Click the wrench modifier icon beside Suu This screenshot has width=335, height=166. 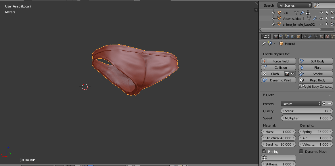tap(302, 13)
